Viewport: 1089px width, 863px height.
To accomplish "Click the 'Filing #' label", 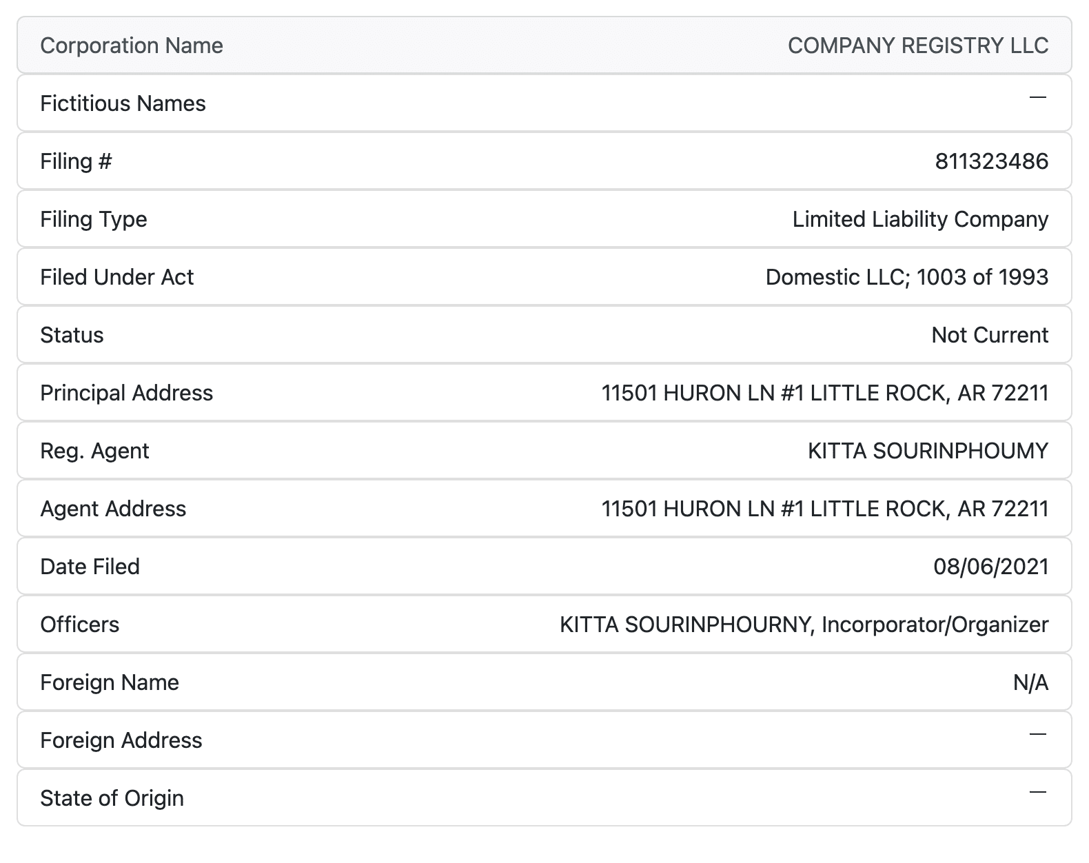I will pos(76,161).
